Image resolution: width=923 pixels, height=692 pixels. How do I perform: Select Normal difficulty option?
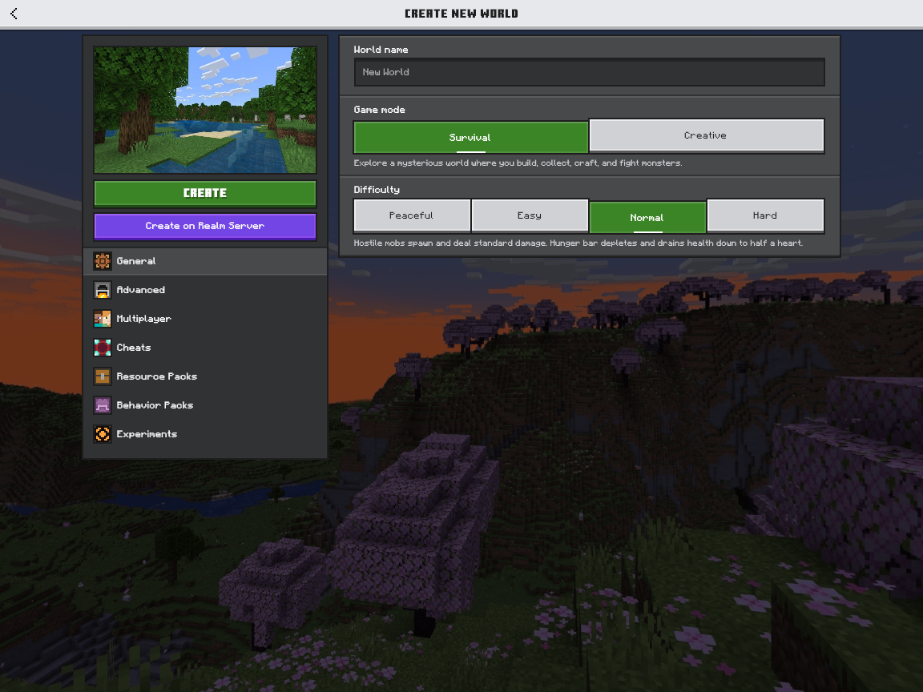[647, 217]
